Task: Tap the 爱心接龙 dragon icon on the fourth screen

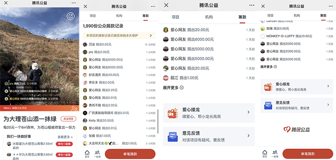Action: tap(268, 87)
